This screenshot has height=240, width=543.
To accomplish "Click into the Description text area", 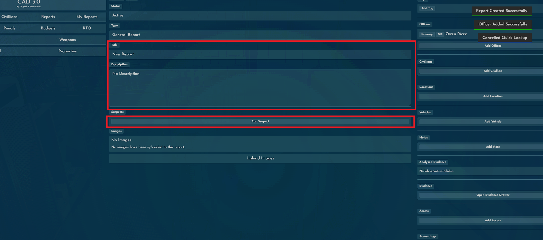I will pyautogui.click(x=260, y=88).
